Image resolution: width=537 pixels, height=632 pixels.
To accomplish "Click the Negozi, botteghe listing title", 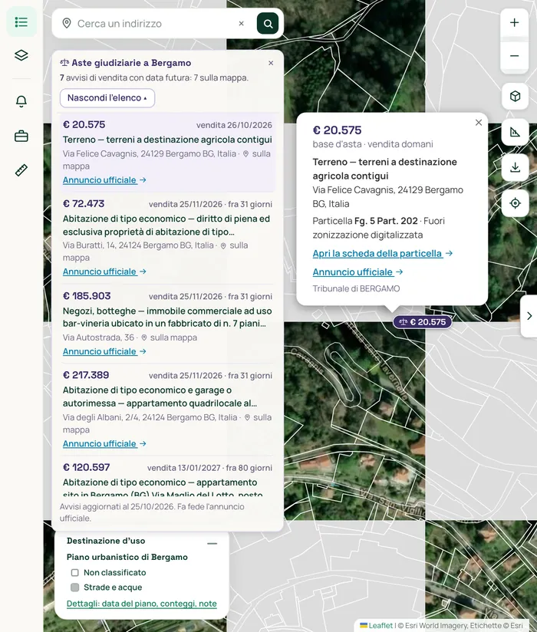I will coord(167,318).
